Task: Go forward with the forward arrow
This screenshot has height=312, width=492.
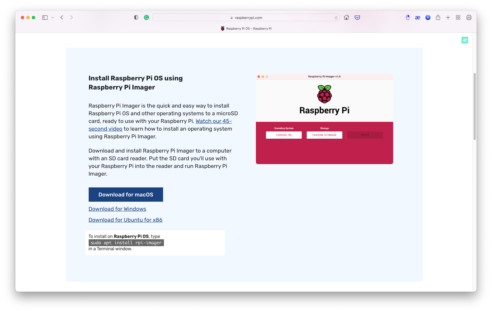Action: pyautogui.click(x=71, y=18)
